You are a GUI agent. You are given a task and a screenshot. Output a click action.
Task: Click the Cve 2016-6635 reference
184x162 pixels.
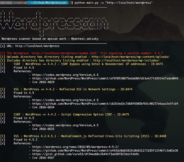pos(43,129)
